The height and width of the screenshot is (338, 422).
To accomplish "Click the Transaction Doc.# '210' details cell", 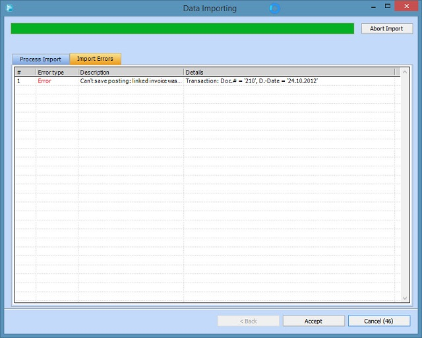I will [x=252, y=81].
